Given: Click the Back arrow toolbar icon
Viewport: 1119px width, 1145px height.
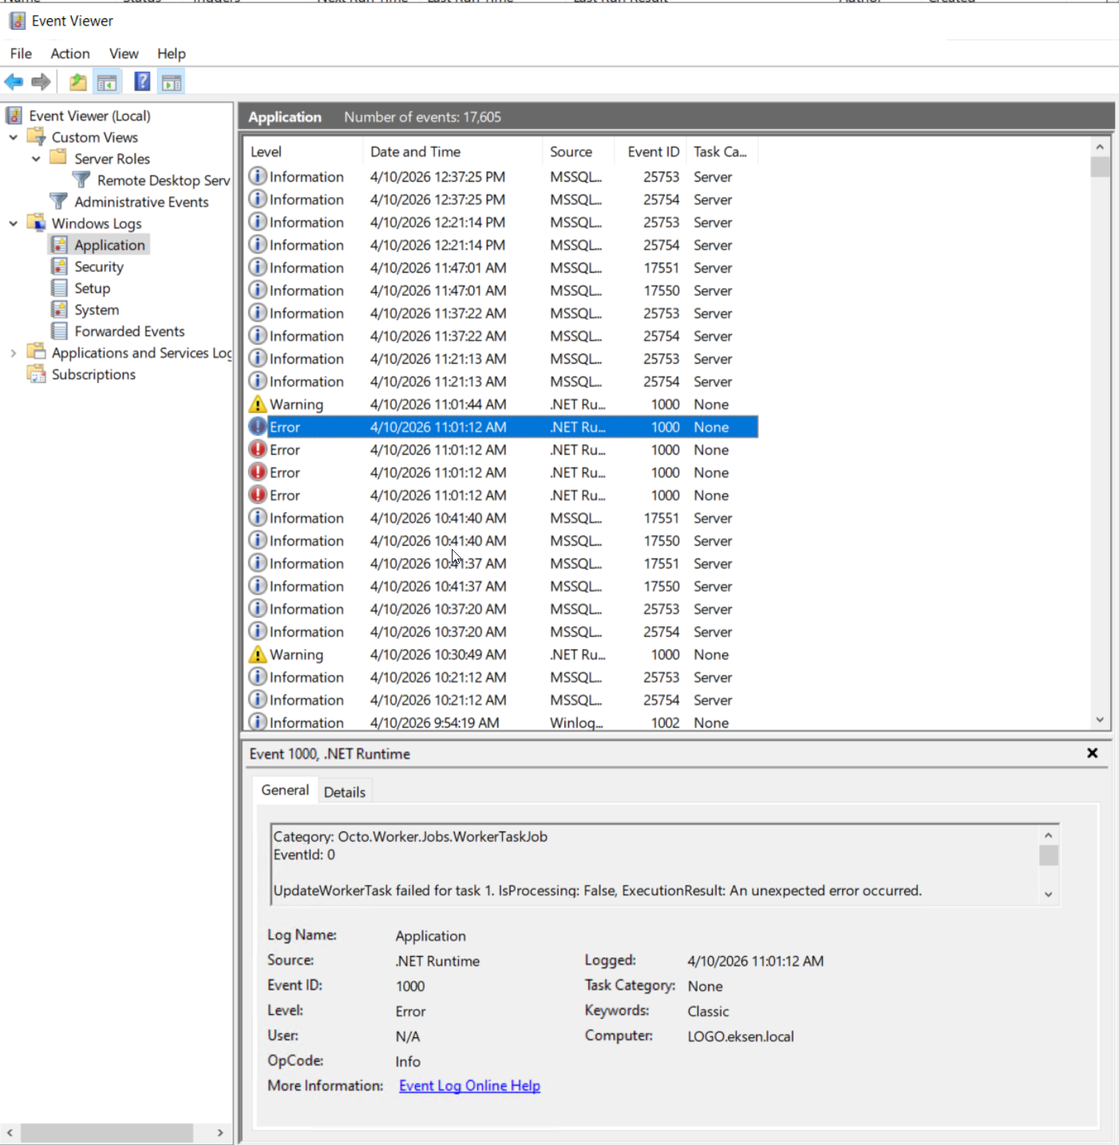Looking at the screenshot, I should (14, 81).
